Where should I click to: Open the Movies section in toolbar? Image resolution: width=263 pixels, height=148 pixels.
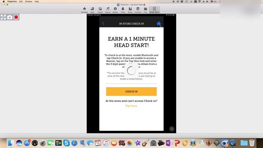click(115, 10)
